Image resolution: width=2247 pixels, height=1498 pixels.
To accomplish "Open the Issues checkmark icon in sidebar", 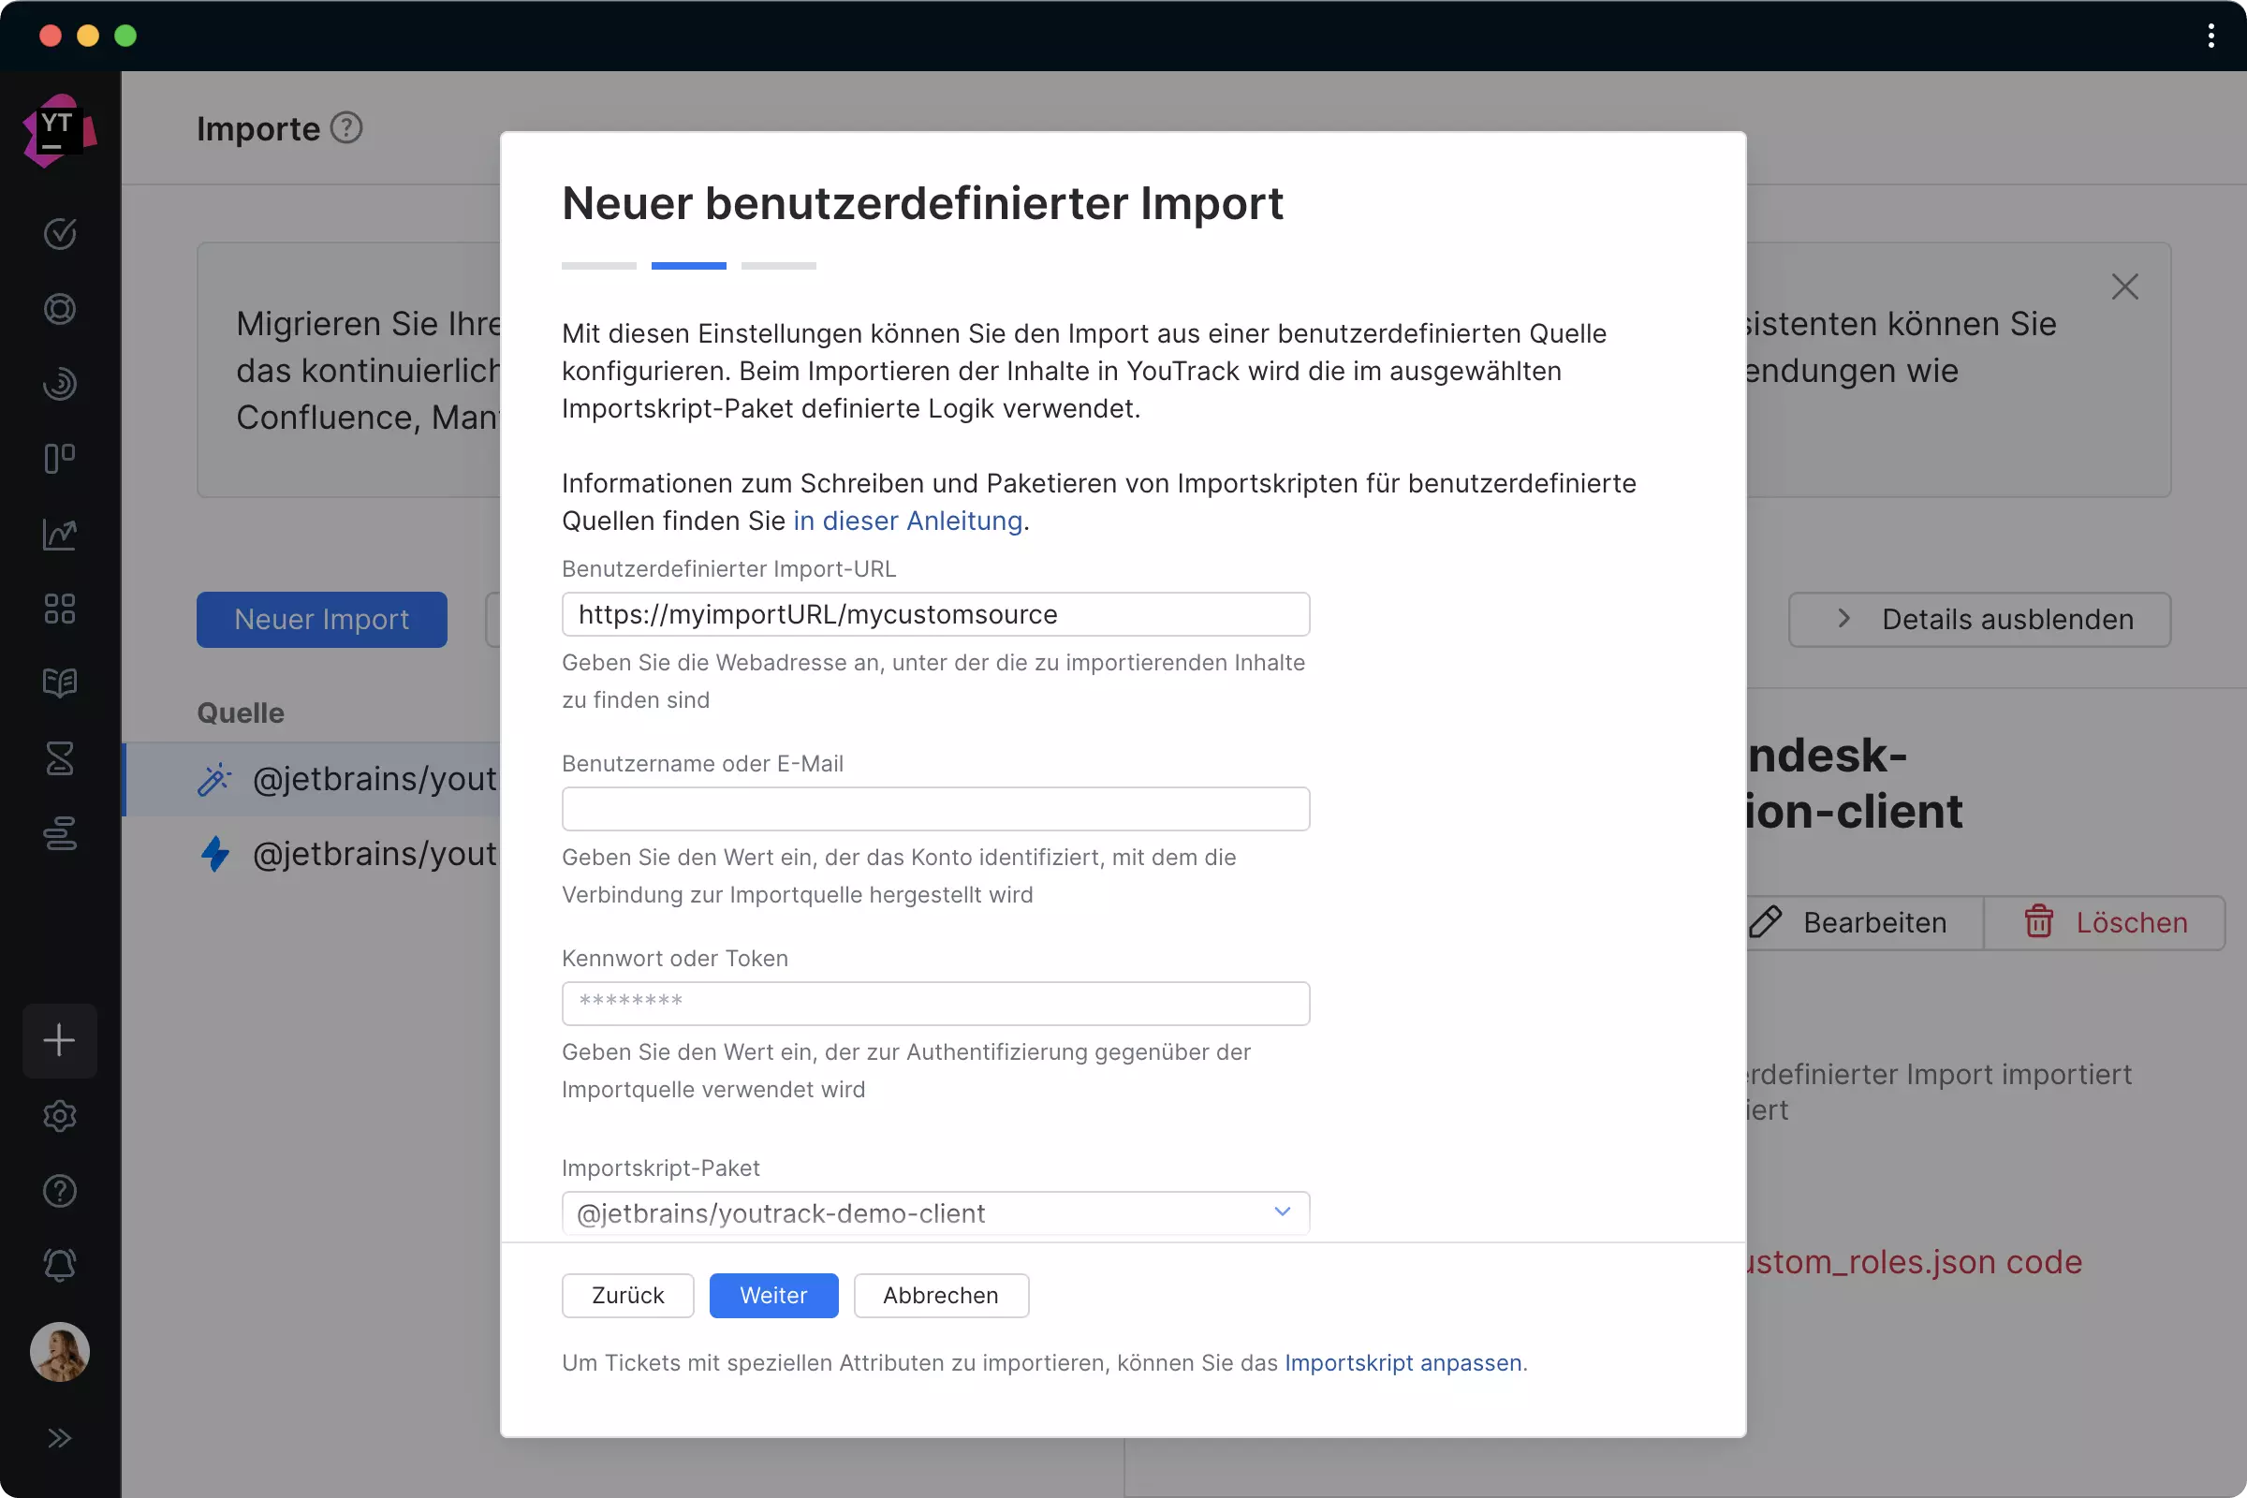I will point(59,233).
